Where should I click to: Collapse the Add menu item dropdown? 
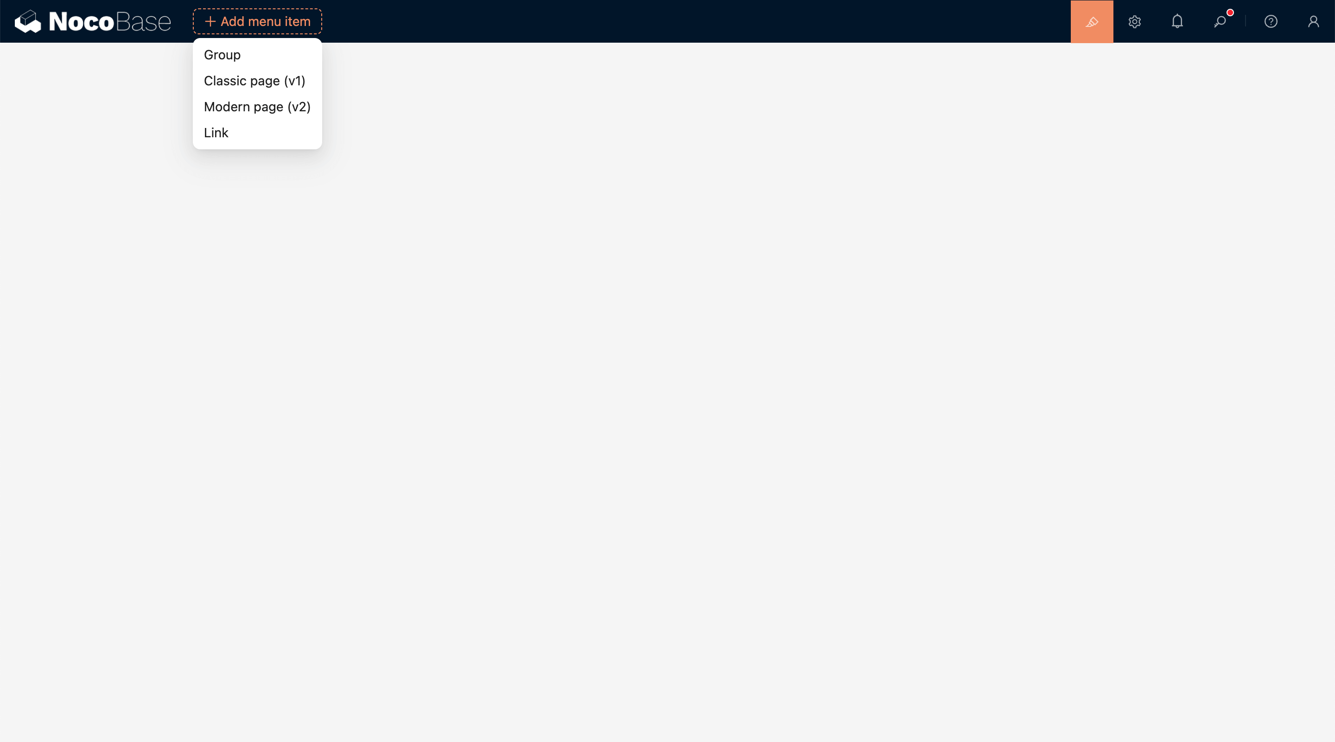point(258,21)
